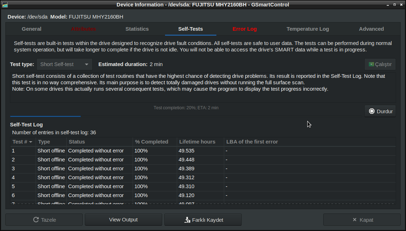The height and width of the screenshot is (231, 406).
Task: Click the play icon on Çalıştır button
Action: point(371,64)
